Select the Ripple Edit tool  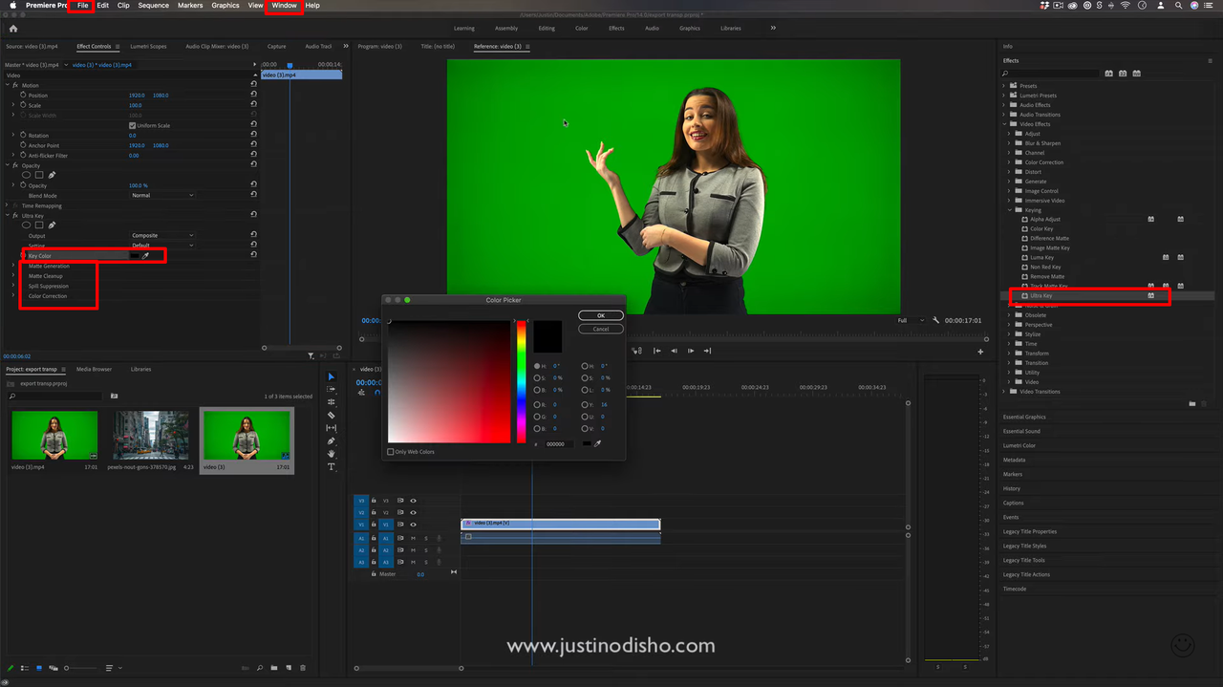click(x=332, y=402)
